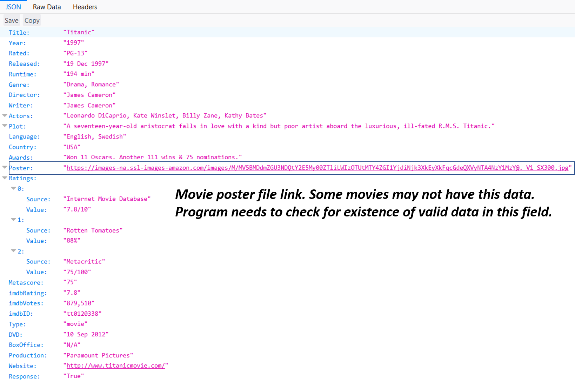Select the Awards value "Won 11 Oscars"
The height and width of the screenshot is (382, 575).
(153, 157)
